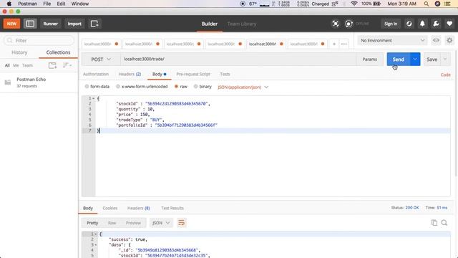Open the No Environment dropdown

[x=392, y=40]
